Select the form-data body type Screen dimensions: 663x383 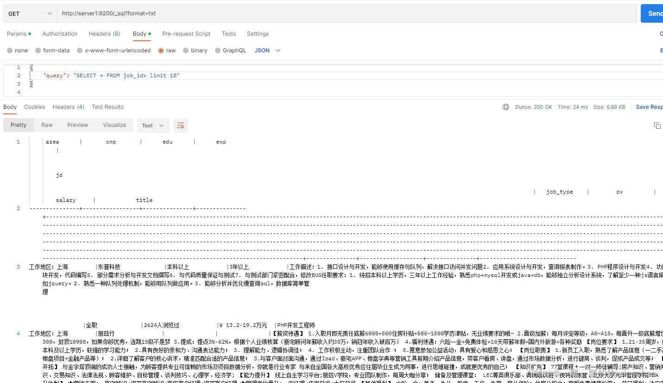pos(52,50)
